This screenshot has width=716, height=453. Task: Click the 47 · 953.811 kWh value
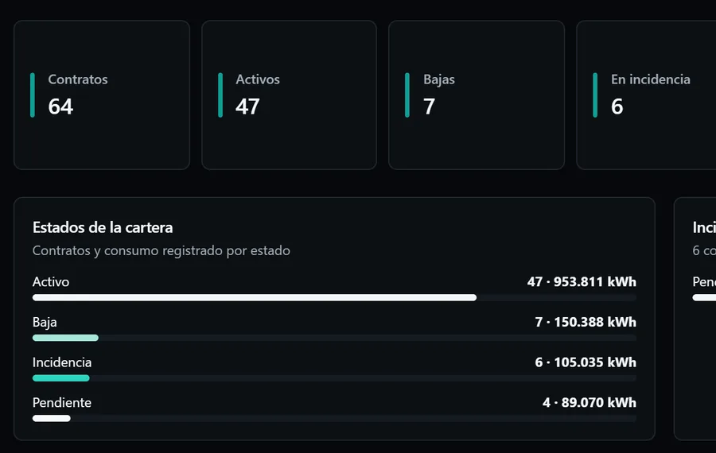582,281
